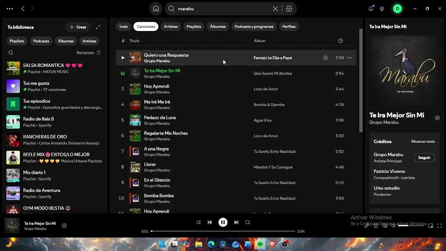The width and height of the screenshot is (446, 251).
Task: Filter library by Artistas
Action: 89,41
